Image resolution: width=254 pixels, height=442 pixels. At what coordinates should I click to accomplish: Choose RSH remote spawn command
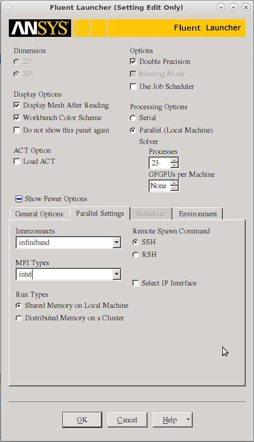pos(136,255)
